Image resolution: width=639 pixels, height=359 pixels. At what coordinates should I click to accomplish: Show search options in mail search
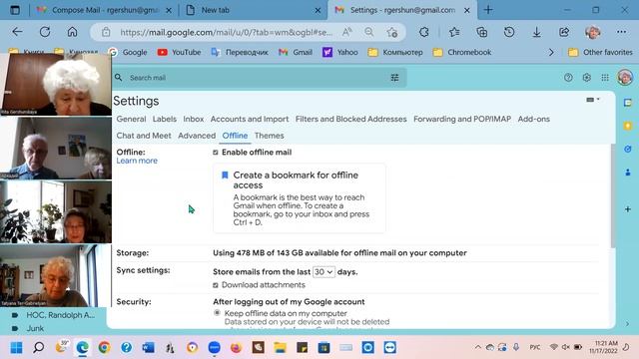[x=394, y=78]
